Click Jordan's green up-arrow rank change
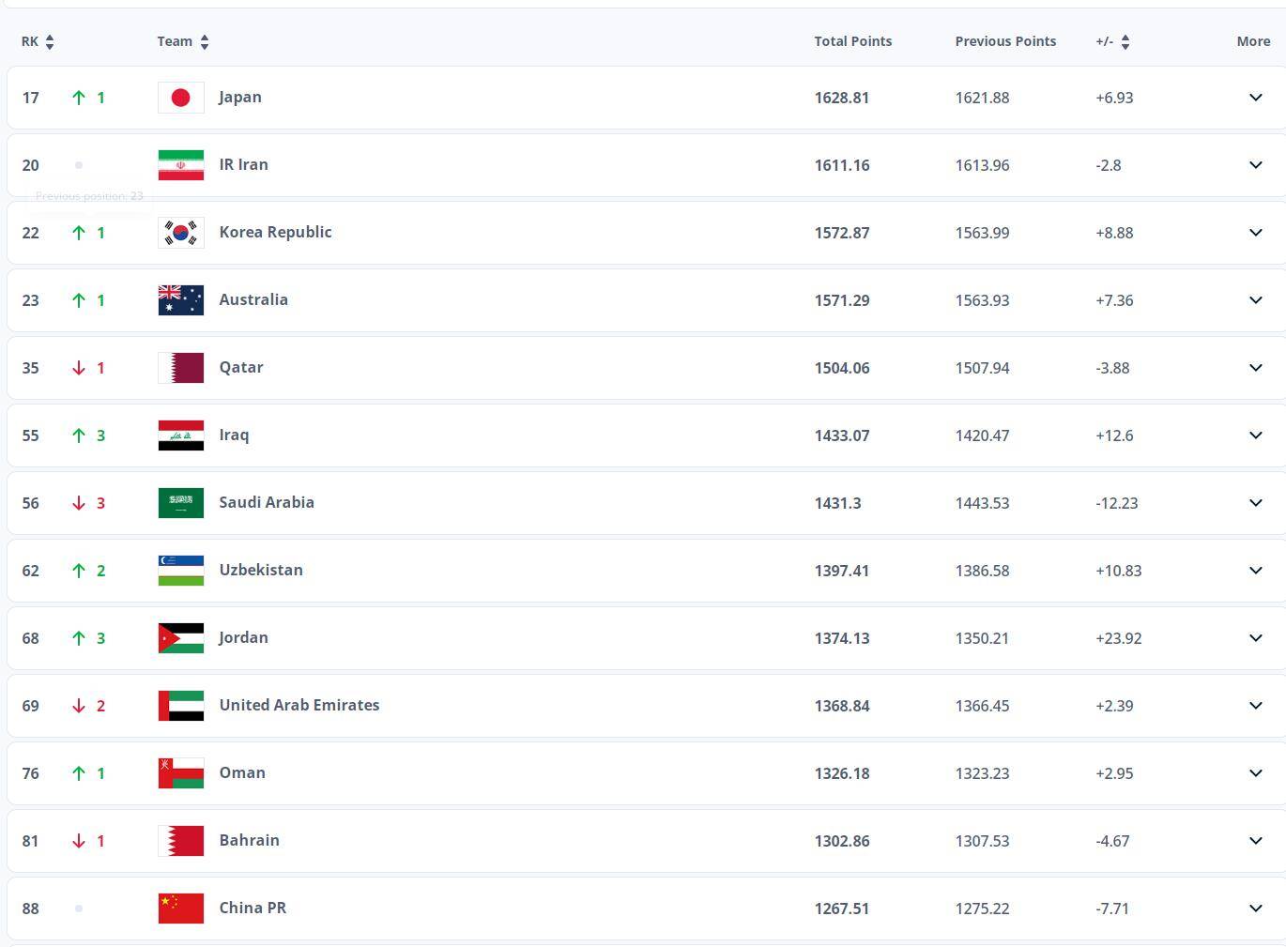 79,638
